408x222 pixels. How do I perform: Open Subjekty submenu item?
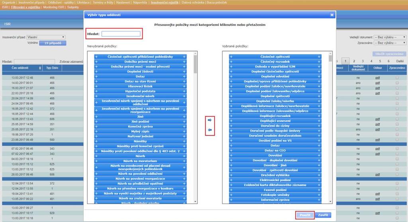click(x=73, y=7)
